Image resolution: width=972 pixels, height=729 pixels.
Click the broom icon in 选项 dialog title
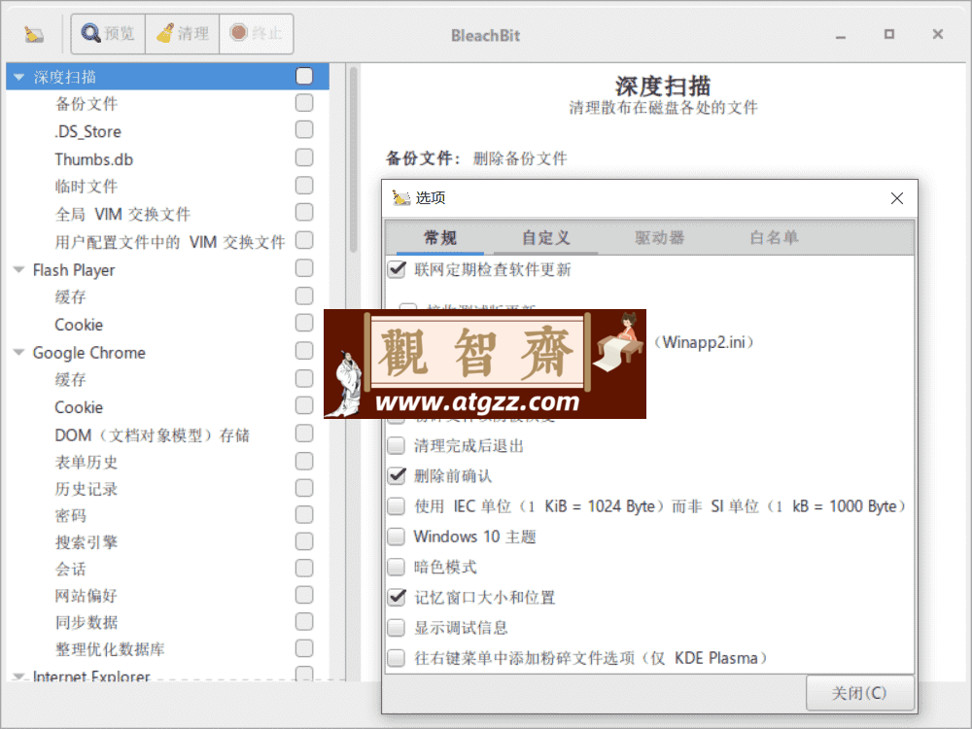[401, 197]
